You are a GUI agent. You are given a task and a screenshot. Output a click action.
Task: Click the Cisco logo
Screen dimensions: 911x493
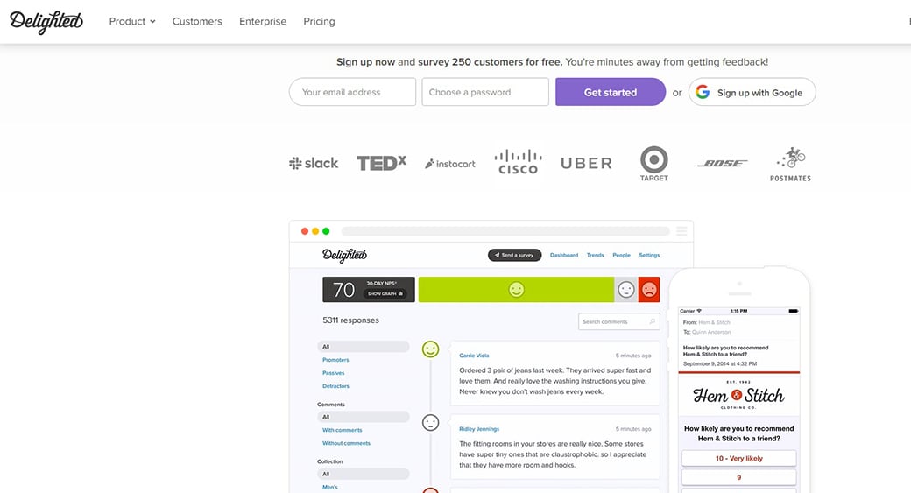(x=518, y=162)
